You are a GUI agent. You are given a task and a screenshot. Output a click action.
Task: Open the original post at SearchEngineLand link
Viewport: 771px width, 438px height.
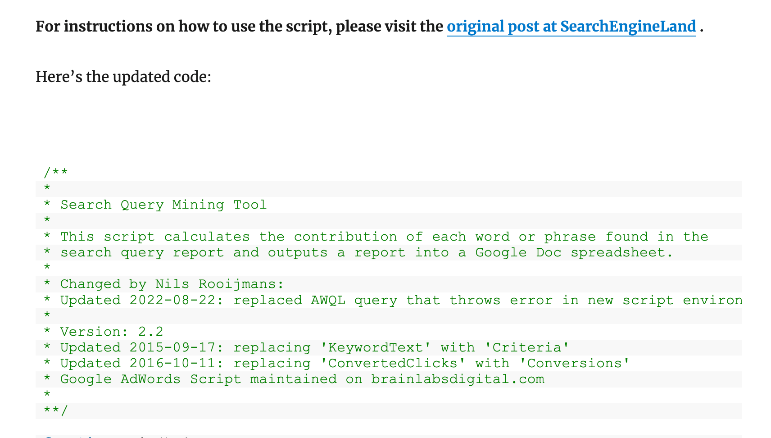click(x=571, y=27)
